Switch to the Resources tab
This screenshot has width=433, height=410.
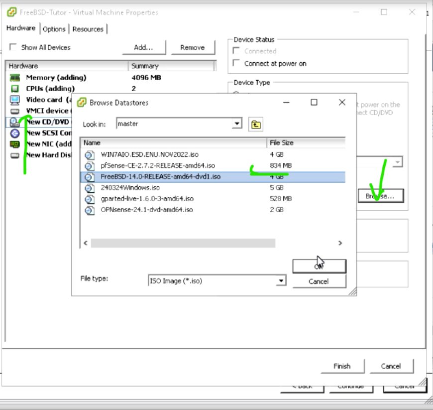(88, 29)
